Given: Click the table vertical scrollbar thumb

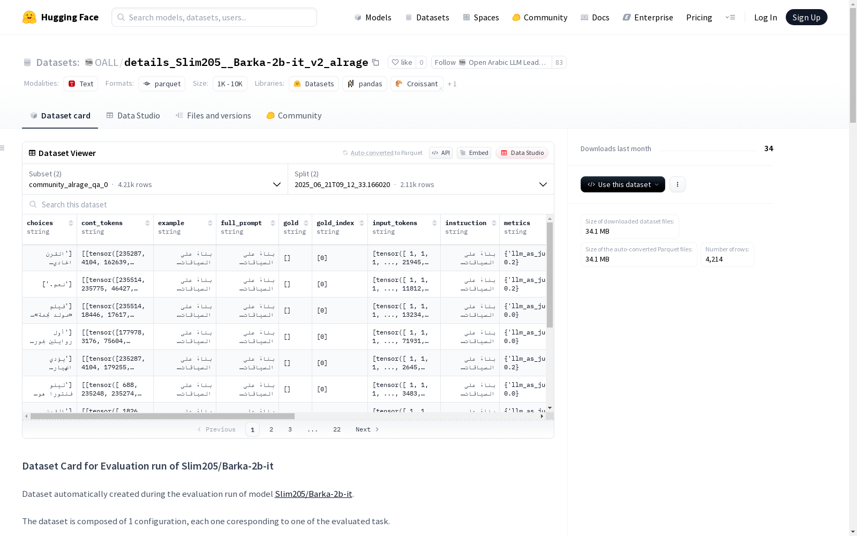Looking at the screenshot, I should pos(550,275).
